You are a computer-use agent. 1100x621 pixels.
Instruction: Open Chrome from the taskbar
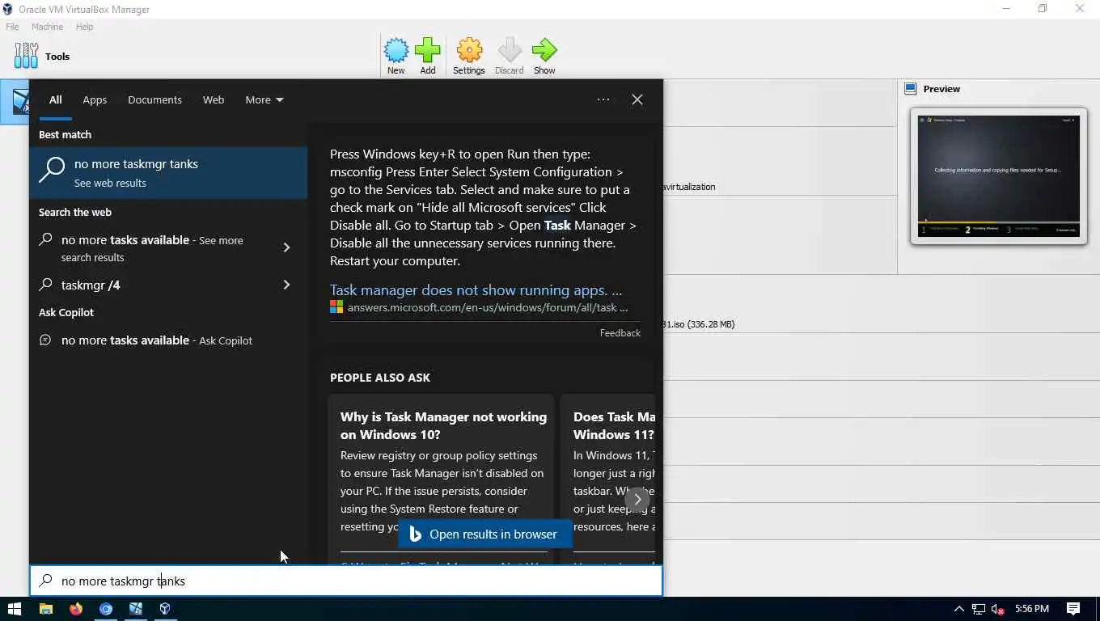(106, 609)
